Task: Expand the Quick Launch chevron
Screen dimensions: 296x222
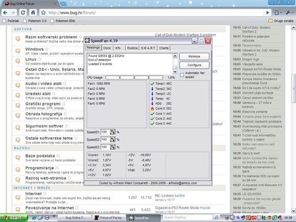Action: point(54,216)
